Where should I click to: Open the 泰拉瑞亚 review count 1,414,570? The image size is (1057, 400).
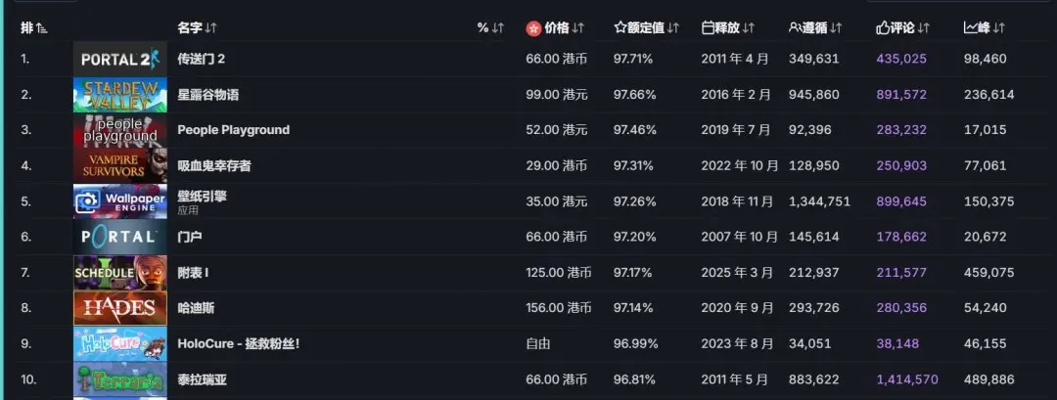pos(907,379)
